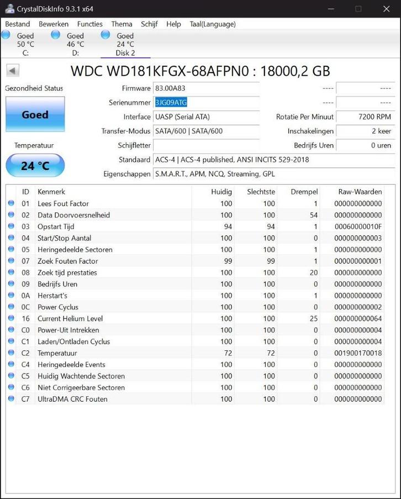401x499 pixels.
Task: Click blue status dot for Zoek tijd prestaties
Action: point(11,272)
